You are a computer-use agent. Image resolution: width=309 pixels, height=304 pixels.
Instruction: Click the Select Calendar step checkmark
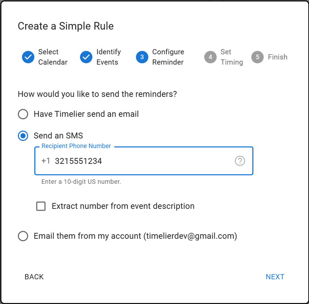pyautogui.click(x=28, y=57)
